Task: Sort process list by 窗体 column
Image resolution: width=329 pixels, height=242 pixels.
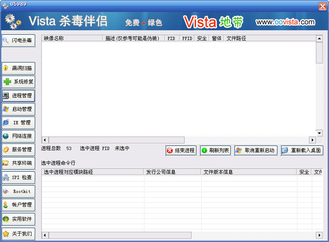Action: point(216,38)
